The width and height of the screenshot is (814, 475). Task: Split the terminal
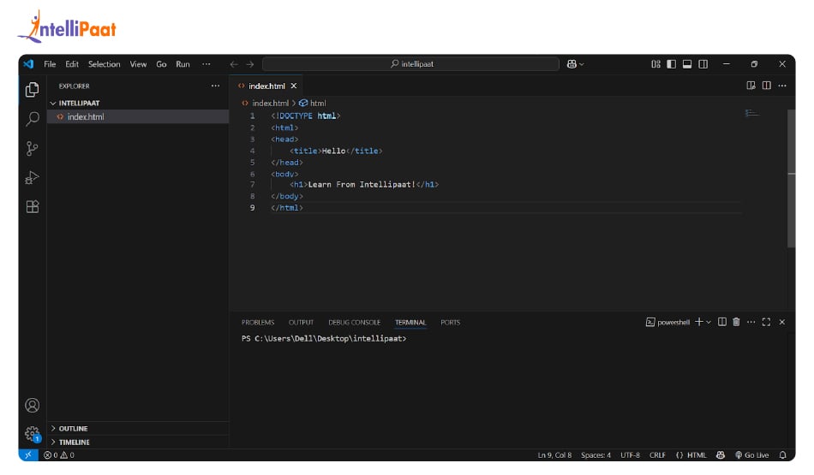722,322
